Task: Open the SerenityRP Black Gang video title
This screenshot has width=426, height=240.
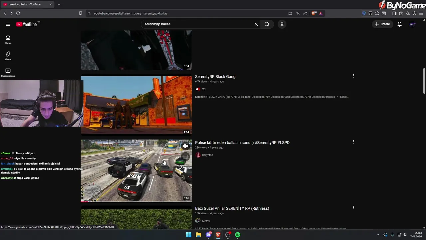Action: coord(215,77)
